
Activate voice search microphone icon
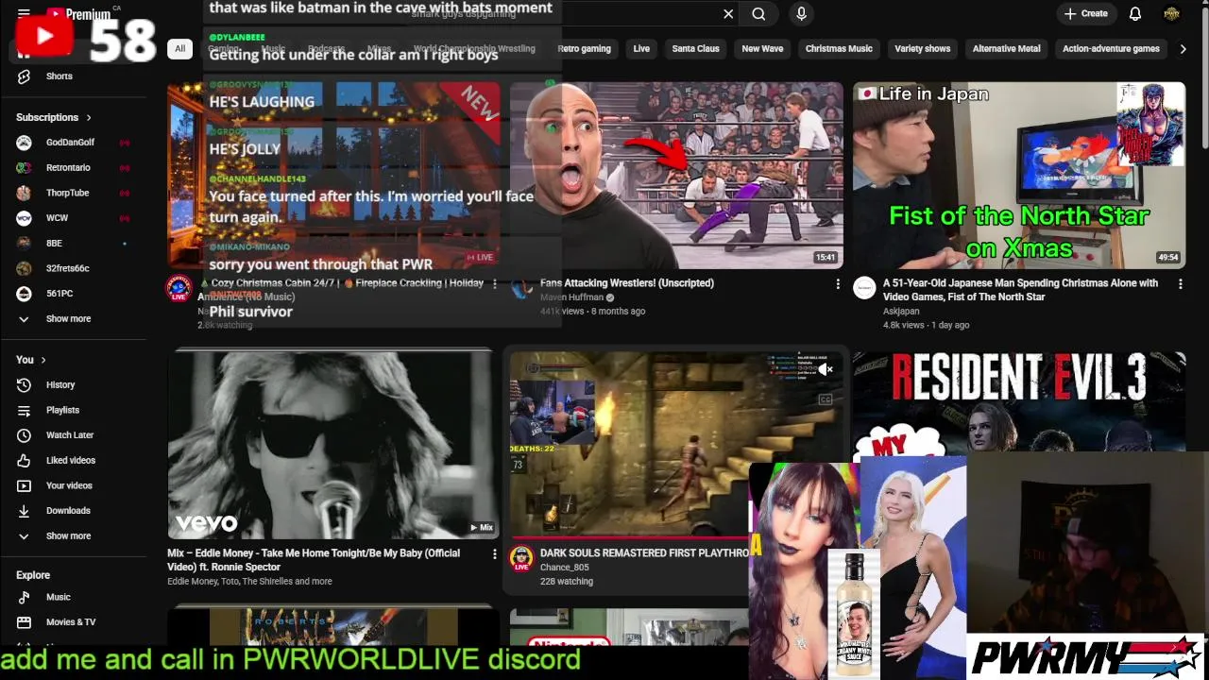tap(801, 14)
